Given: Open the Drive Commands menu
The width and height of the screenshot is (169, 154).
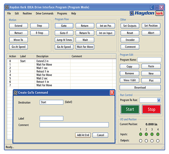Looking at the screenshot, I should 45,14.
